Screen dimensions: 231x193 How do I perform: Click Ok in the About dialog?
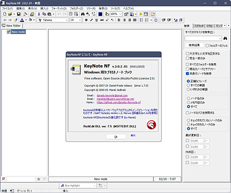click(x=116, y=137)
